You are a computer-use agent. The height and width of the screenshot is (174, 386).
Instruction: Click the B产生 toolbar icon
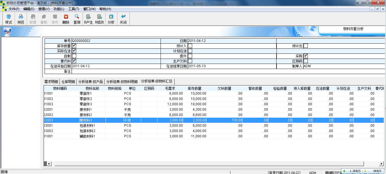point(88,19)
